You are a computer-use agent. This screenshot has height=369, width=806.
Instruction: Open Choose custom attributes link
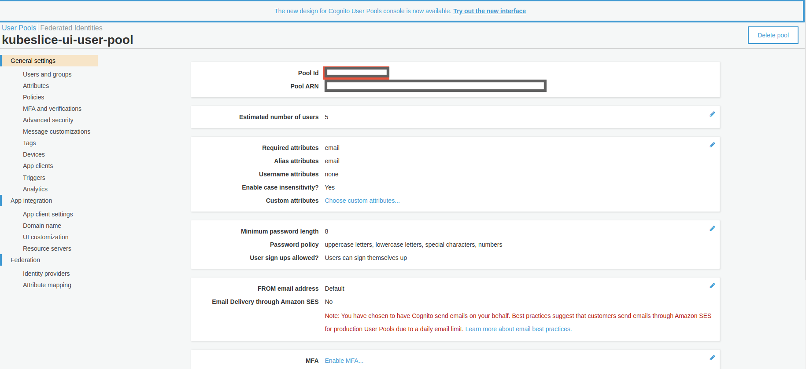click(362, 201)
